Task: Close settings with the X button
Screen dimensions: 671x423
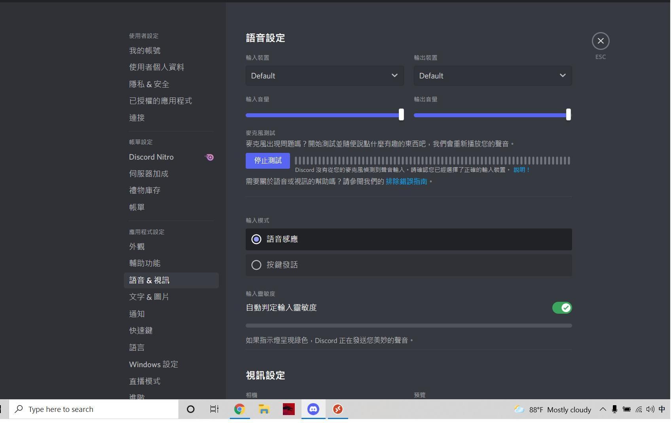Action: 601,41
